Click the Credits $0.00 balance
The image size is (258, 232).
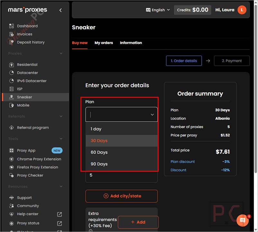coord(192,10)
